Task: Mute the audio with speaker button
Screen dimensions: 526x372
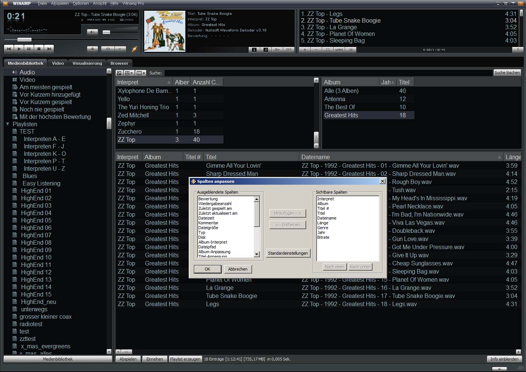Action: 92,32
